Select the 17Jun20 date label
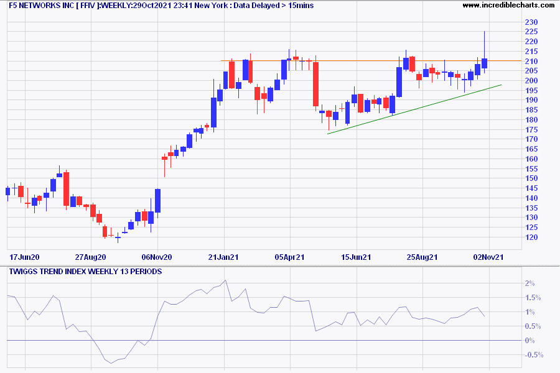This screenshot has height=373, width=560. pyautogui.click(x=24, y=257)
